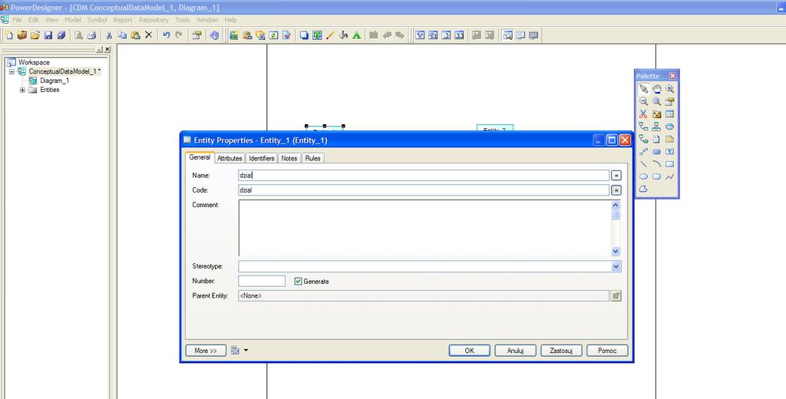Click the green letter A toolbar icon
786x399 pixels.
356,35
